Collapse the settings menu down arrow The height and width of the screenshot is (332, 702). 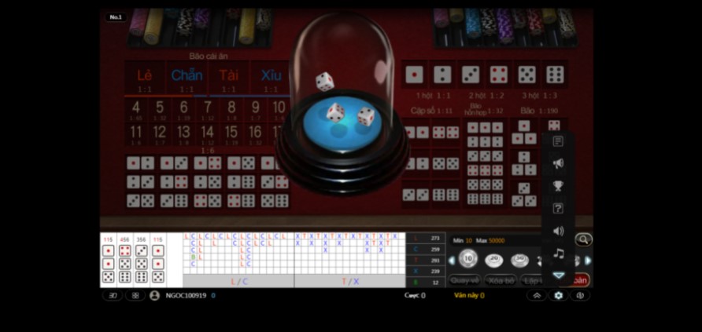558,275
